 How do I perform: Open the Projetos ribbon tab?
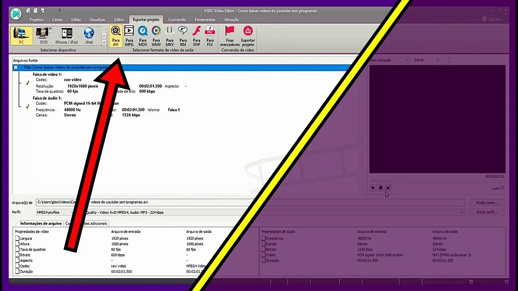36,19
